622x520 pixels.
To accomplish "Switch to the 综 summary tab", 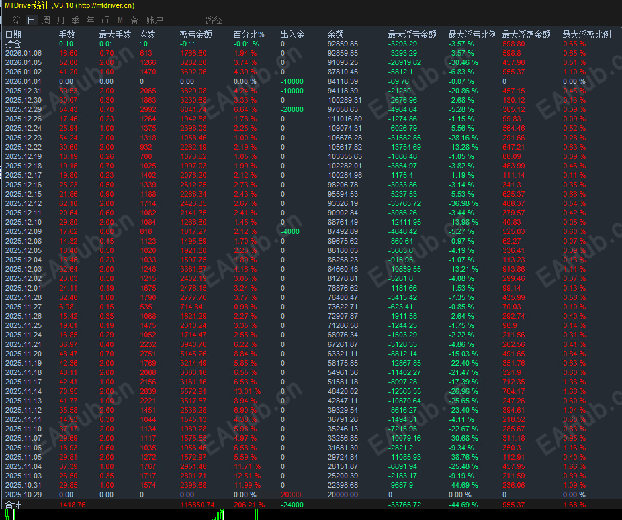I will coord(16,20).
